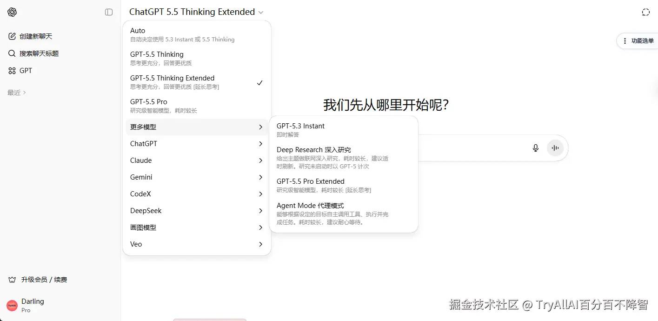Viewport: 658px width, 321px height.
Task: Select GPT-5.5 Thinking Extended model
Action: coord(197,82)
